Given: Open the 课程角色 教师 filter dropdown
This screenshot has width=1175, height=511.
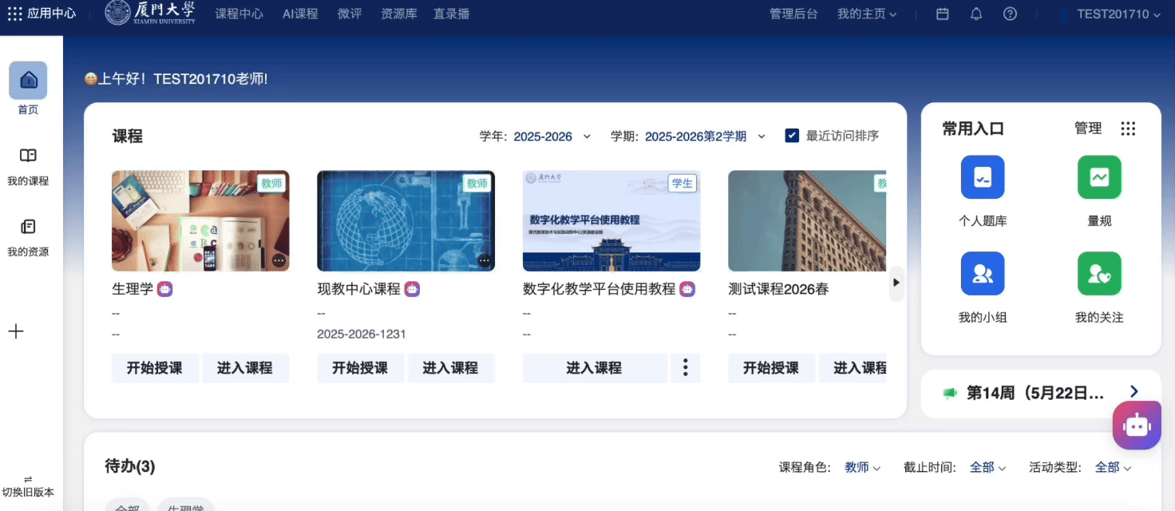Looking at the screenshot, I should [862, 467].
